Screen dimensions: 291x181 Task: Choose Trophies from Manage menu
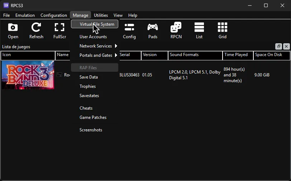pyautogui.click(x=95, y=86)
